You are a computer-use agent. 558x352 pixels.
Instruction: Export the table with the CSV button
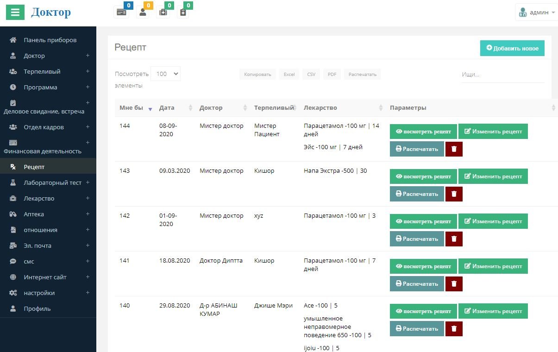click(x=311, y=74)
